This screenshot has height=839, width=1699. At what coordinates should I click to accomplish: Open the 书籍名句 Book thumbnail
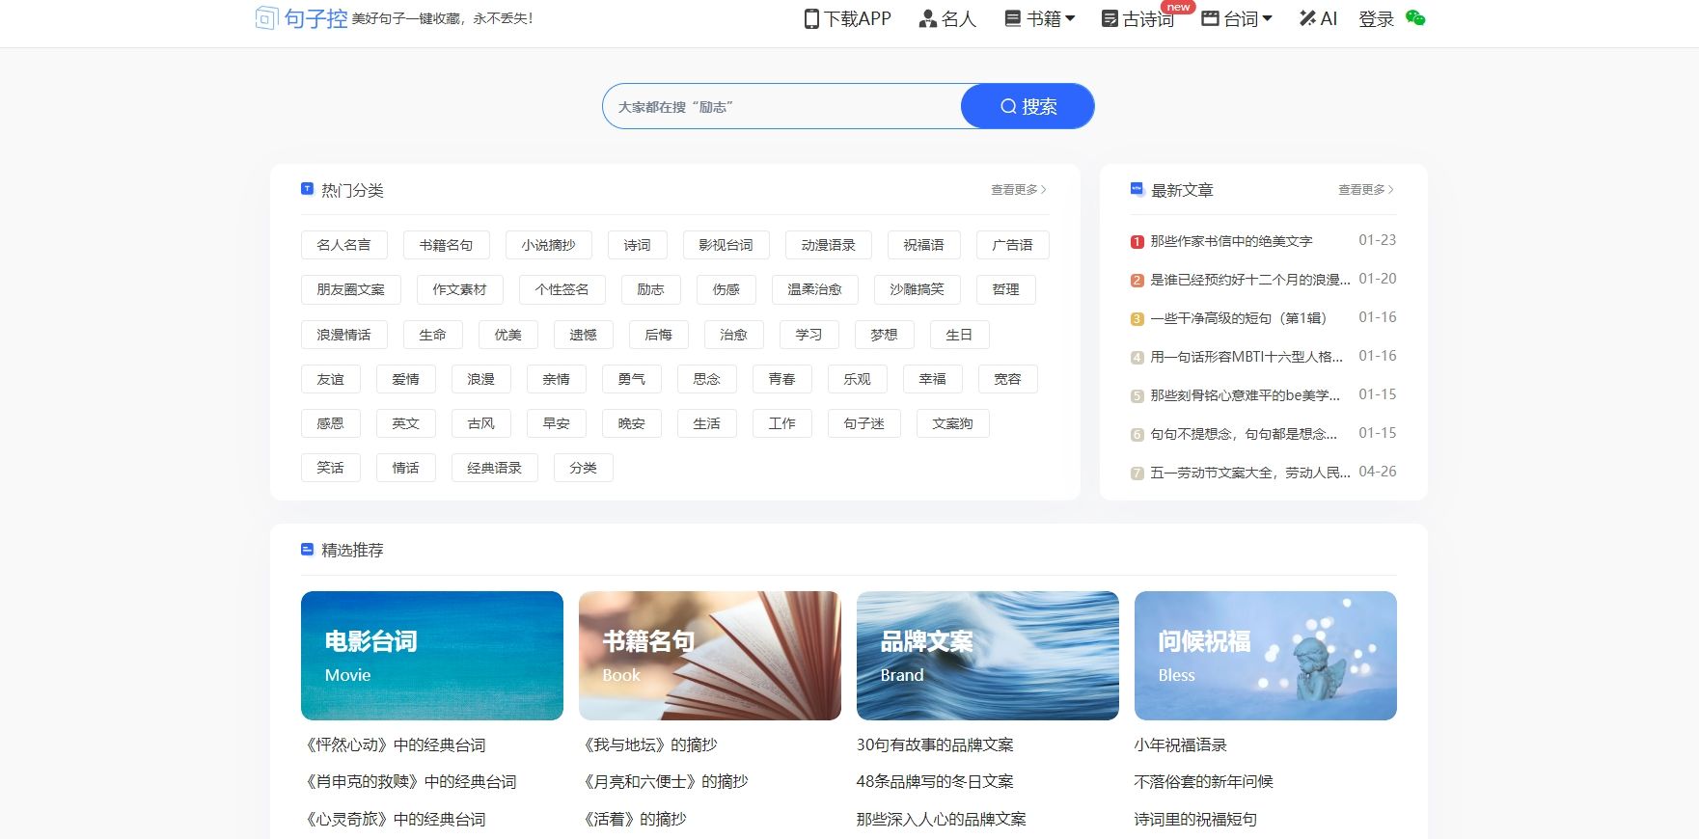coord(710,656)
